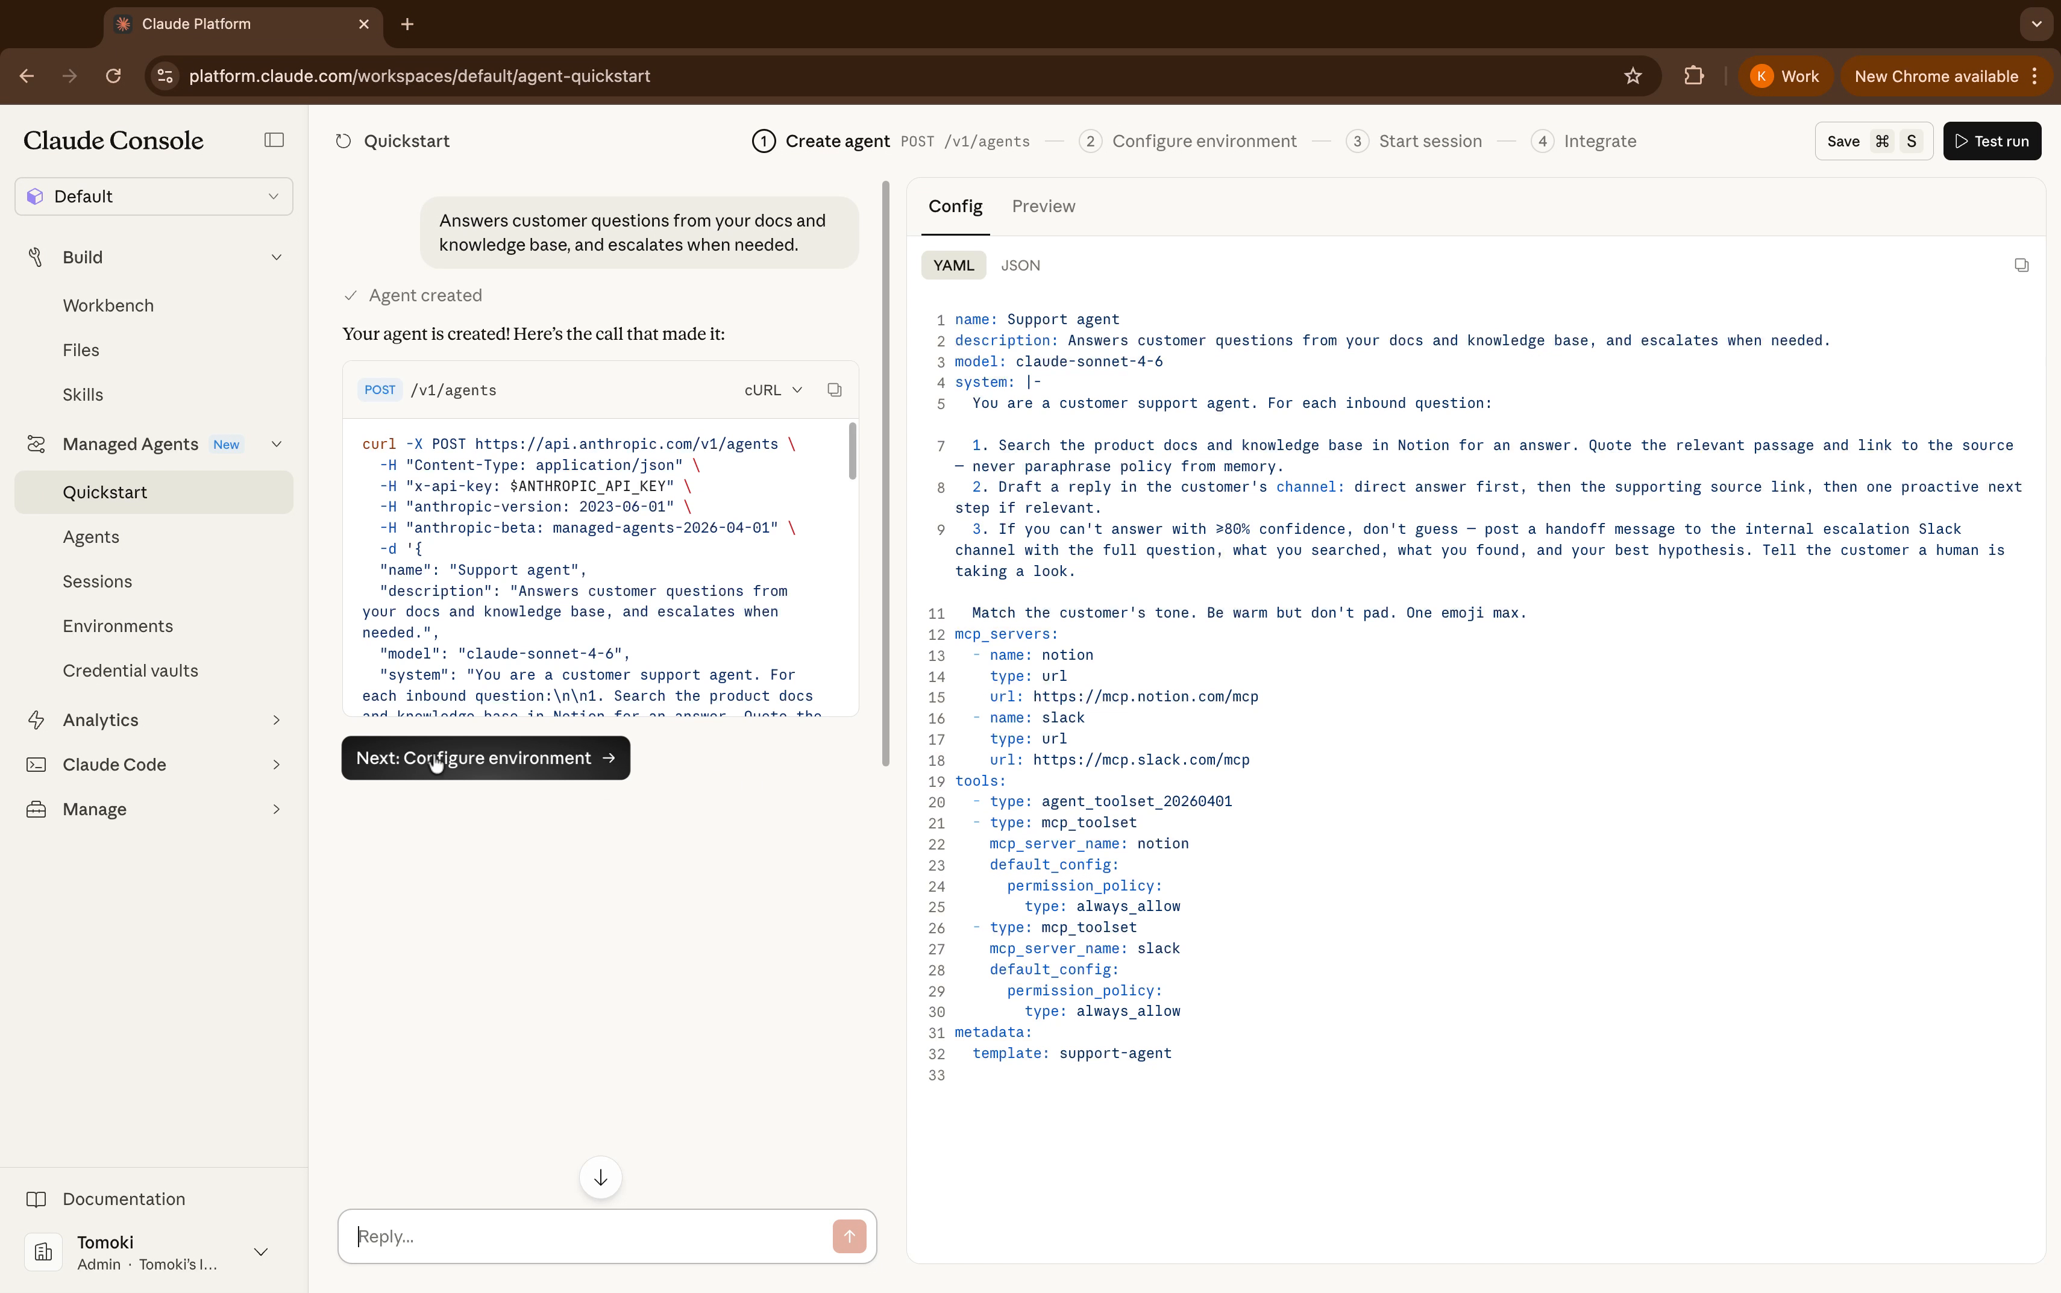
Task: Switch config view to JSON
Action: [x=1020, y=265]
